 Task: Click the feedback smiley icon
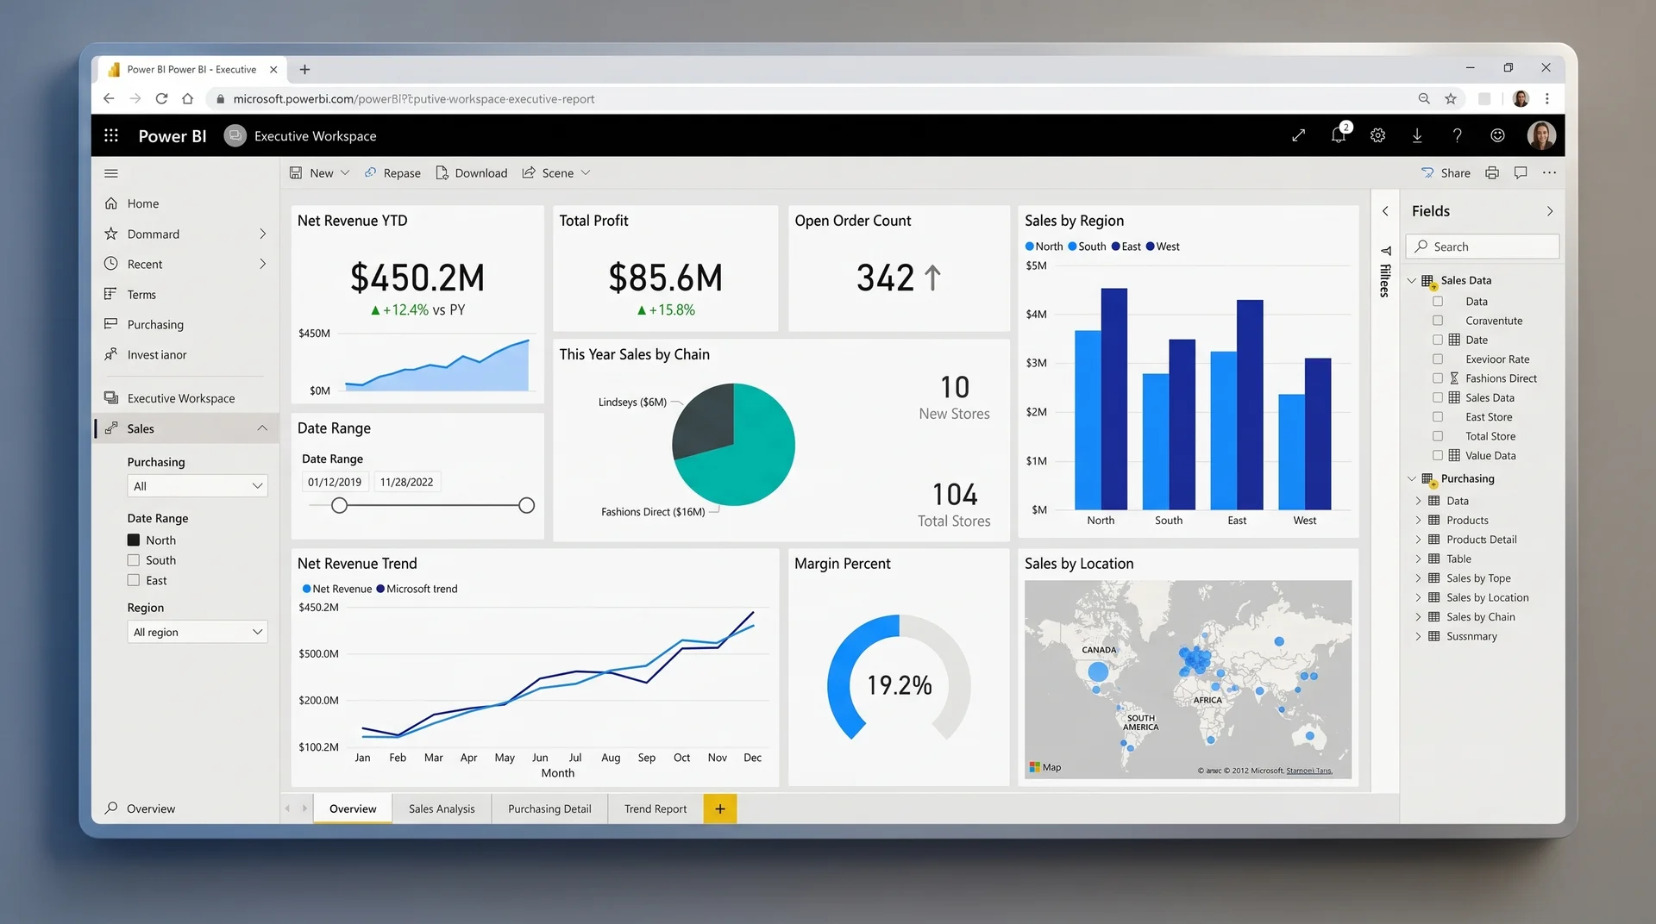click(1498, 135)
